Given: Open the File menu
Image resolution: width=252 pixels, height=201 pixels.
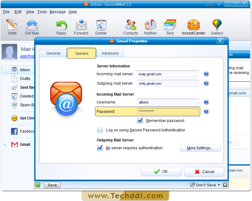Looking at the screenshot, I should (6, 12).
